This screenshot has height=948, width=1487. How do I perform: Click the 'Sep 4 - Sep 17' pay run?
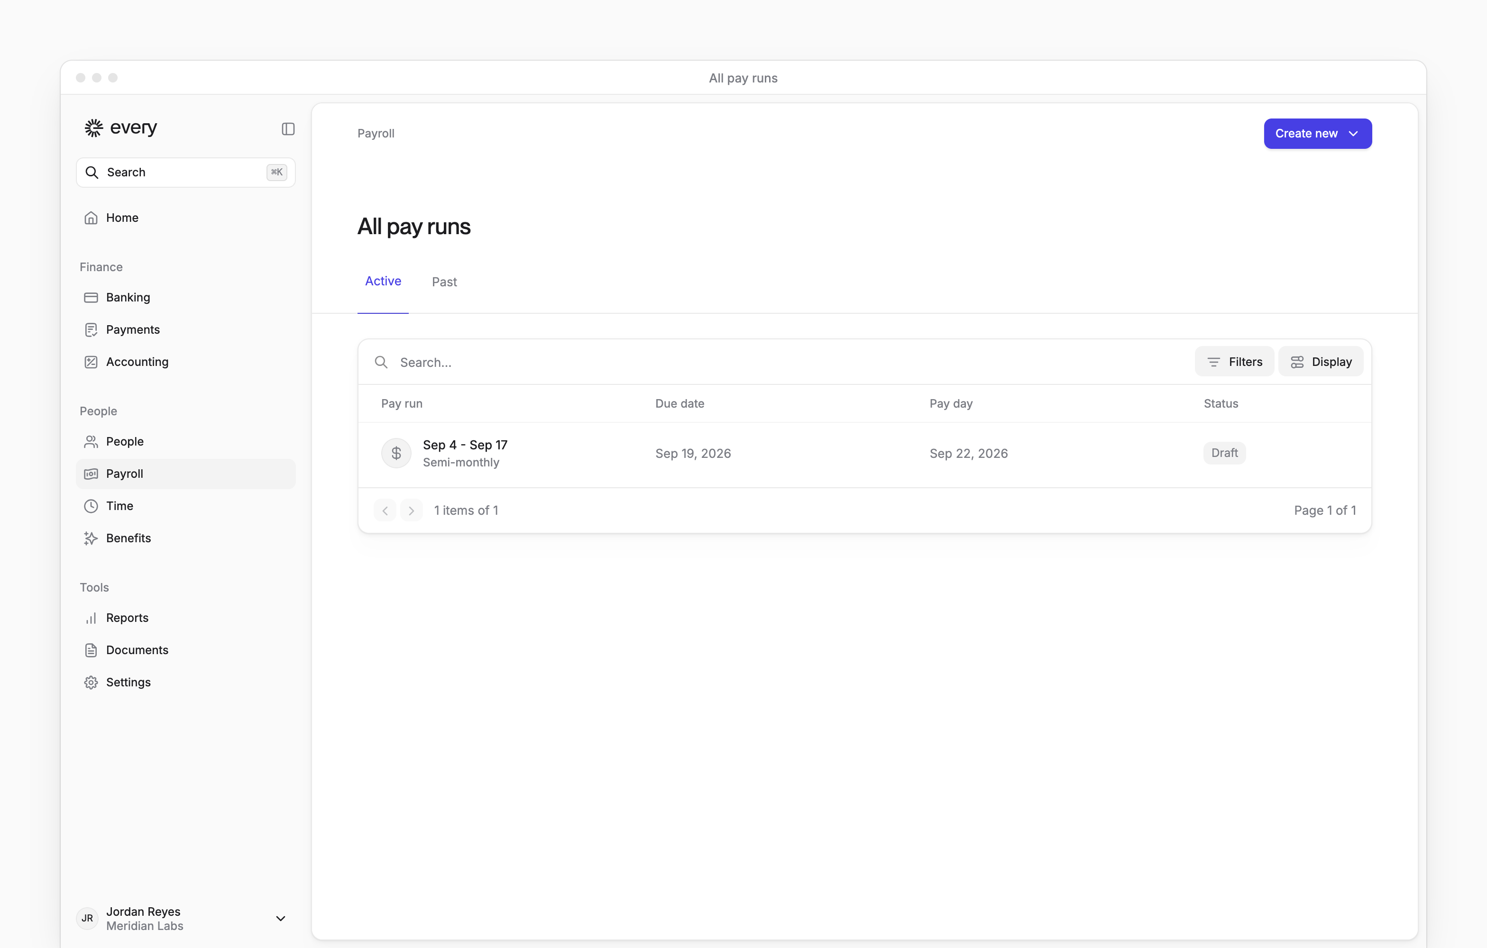tap(465, 445)
